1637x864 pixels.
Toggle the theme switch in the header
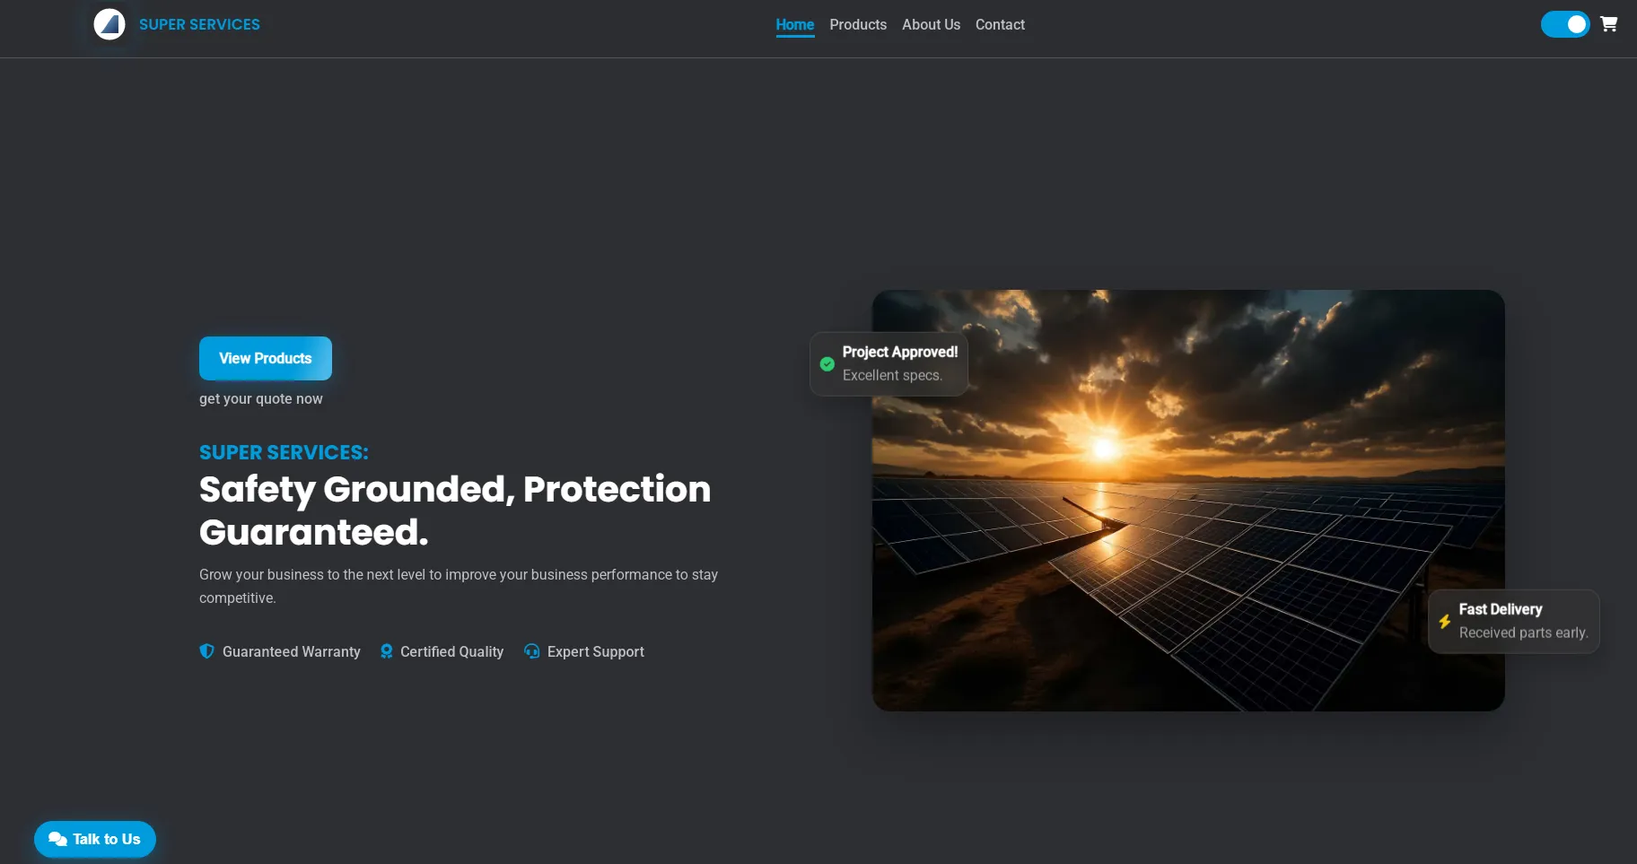point(1565,24)
